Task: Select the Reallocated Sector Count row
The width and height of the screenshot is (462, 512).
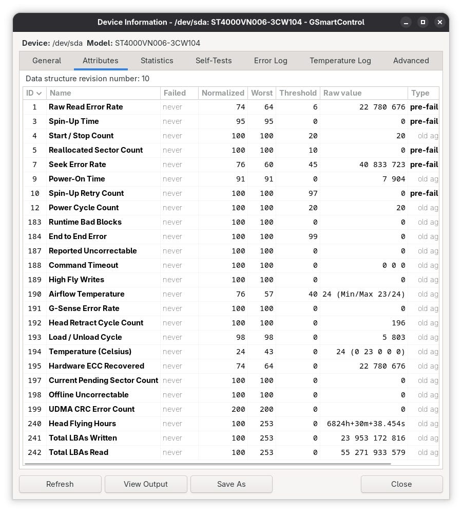Action: point(95,150)
